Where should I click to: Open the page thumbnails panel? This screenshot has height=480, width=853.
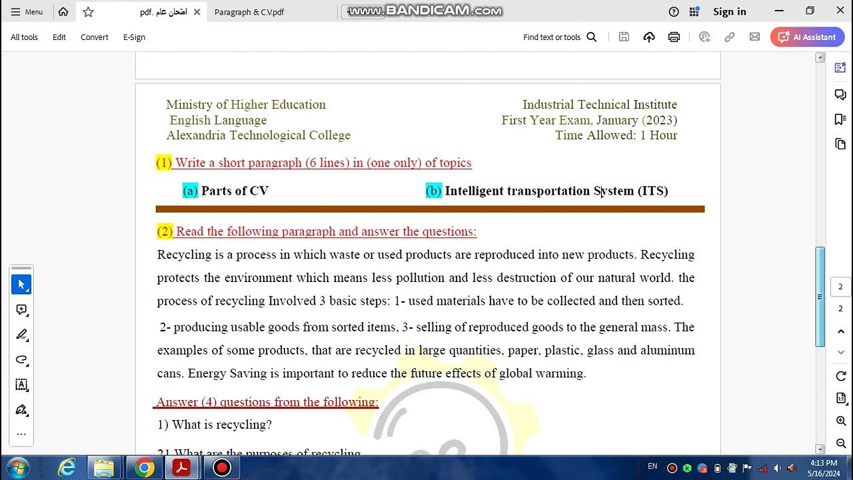840,144
